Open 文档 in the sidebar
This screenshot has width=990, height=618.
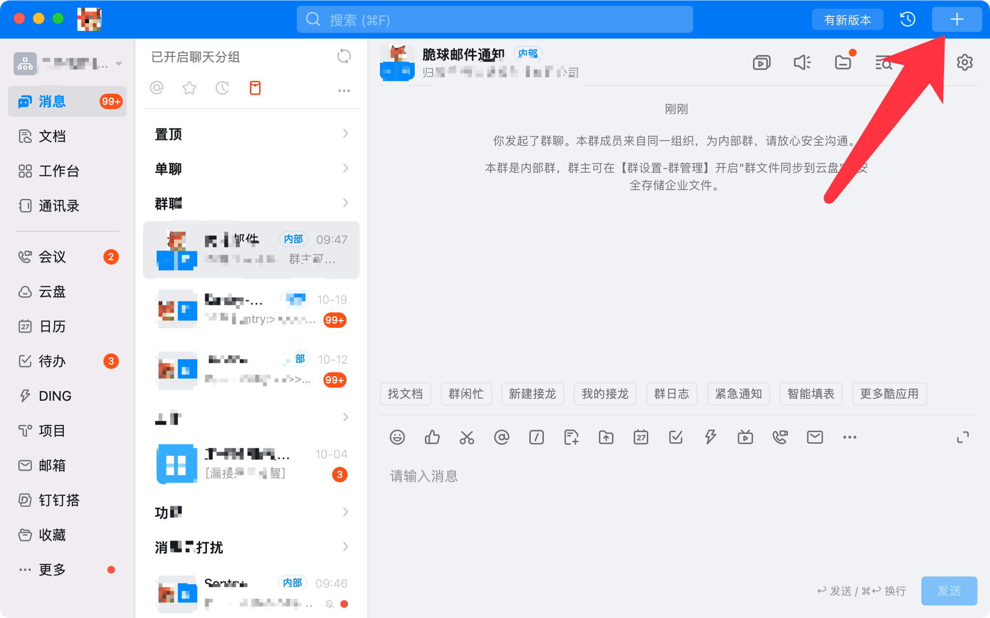67,136
